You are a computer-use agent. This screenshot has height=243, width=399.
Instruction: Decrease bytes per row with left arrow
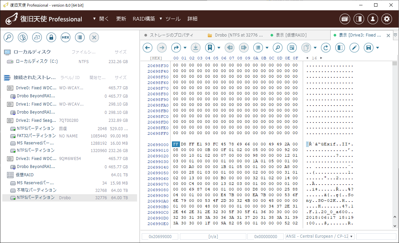click(x=307, y=58)
